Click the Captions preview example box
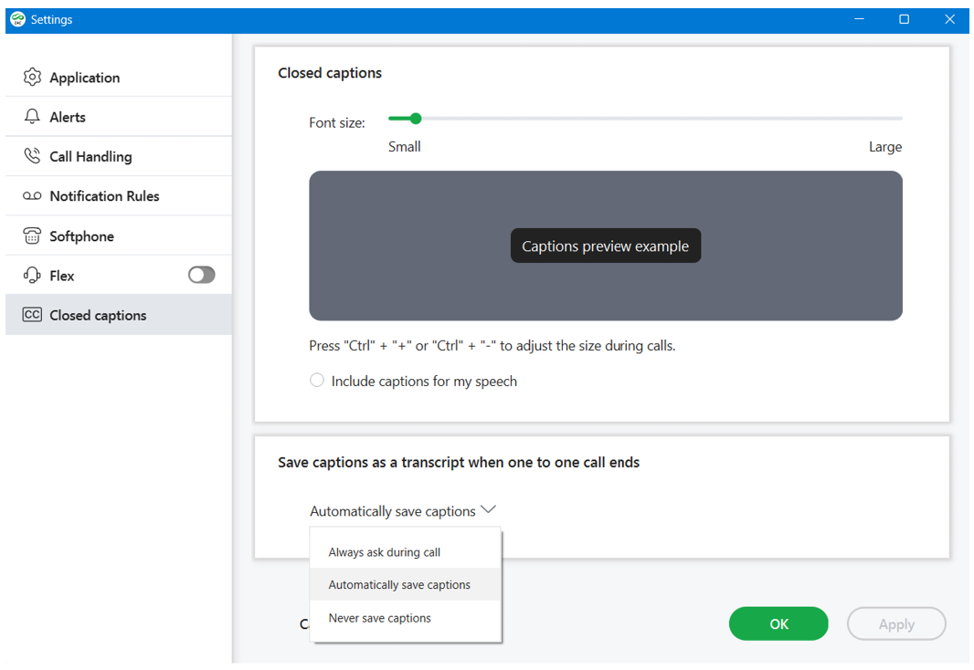Viewport: 974px width, 670px height. (606, 246)
